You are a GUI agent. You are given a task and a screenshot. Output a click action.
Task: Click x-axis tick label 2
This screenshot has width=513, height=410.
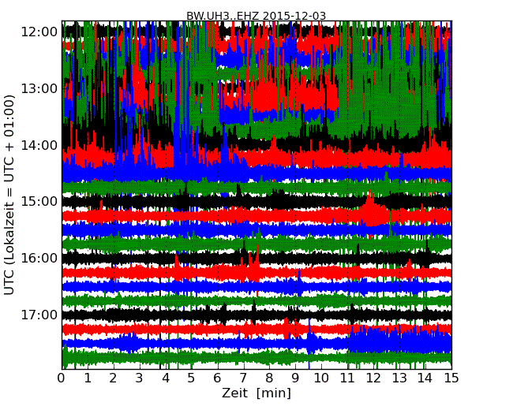tap(113, 378)
